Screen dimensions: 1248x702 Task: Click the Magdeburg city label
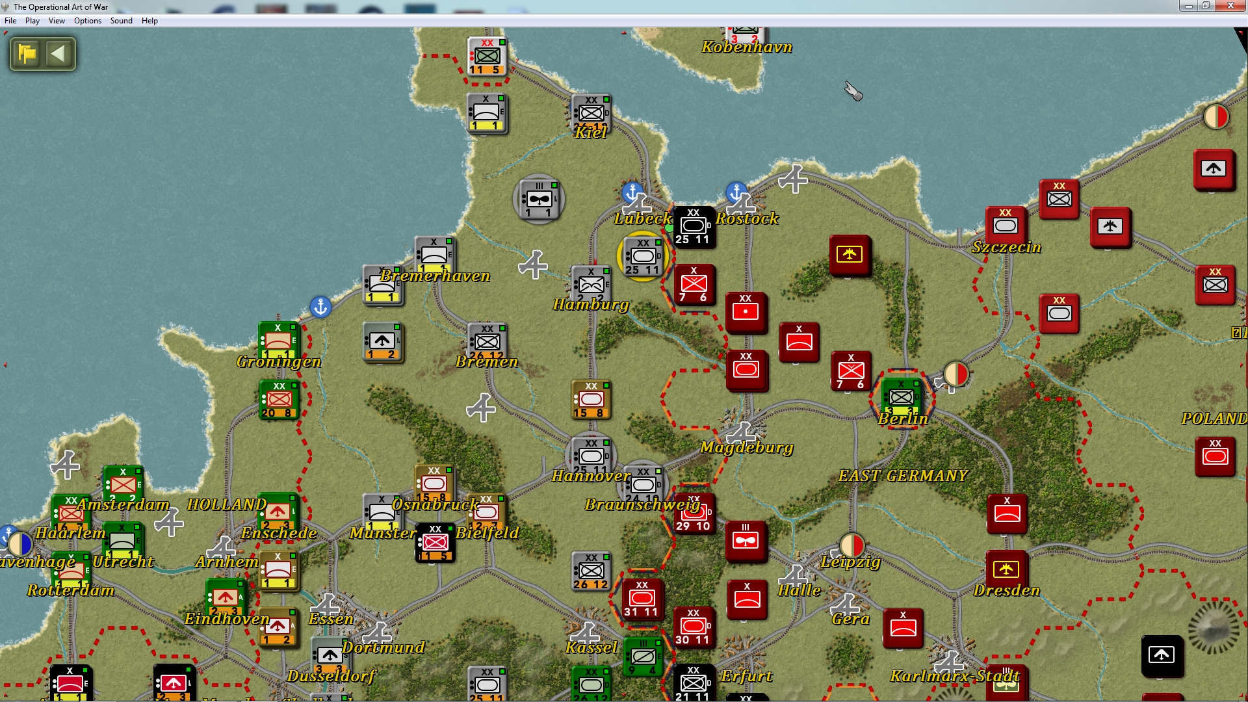(x=747, y=448)
